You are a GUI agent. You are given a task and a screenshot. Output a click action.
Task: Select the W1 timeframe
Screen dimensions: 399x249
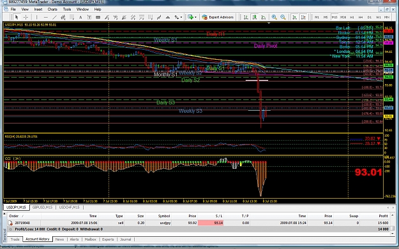coord(379,17)
